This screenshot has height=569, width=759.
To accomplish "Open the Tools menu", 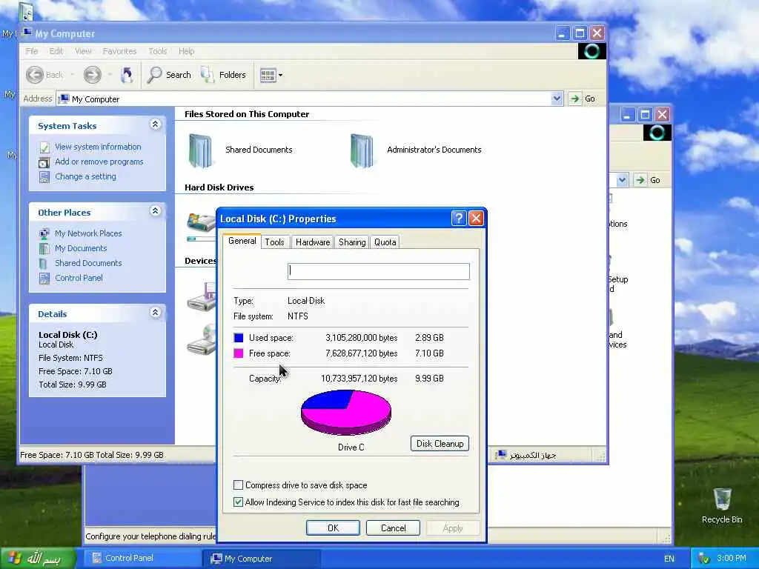I will [x=157, y=51].
